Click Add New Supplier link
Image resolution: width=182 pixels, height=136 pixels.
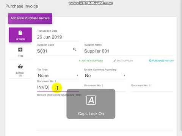pos(91,61)
